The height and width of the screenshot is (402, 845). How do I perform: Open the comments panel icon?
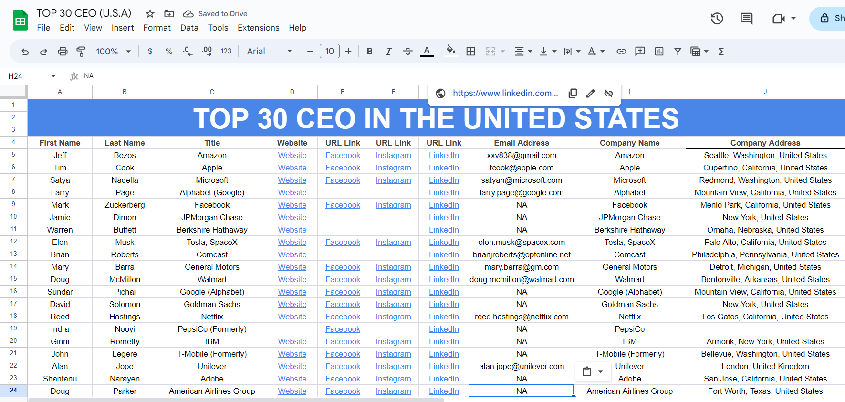[747, 19]
